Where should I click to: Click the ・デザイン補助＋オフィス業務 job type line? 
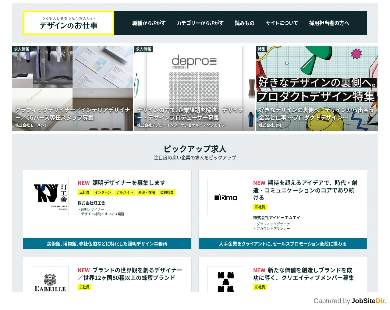(101, 214)
